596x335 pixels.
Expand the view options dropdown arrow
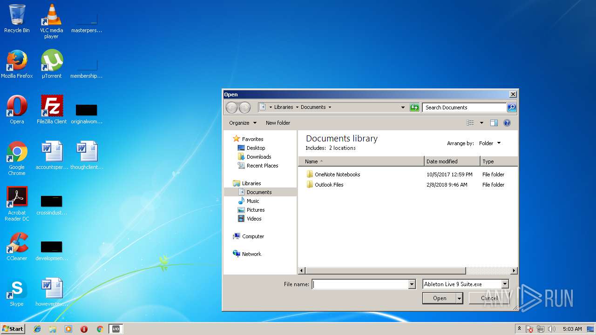[x=481, y=123]
